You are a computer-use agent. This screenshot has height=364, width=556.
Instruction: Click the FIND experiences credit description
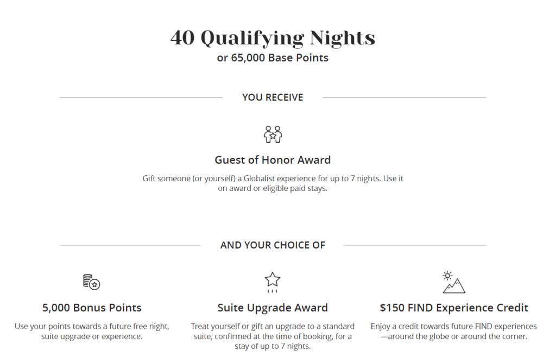coord(454,331)
